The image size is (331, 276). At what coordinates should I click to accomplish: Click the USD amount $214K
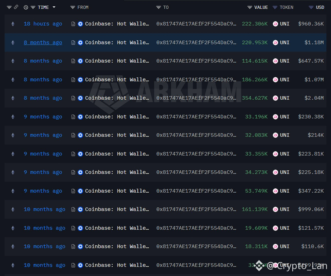coord(315,135)
